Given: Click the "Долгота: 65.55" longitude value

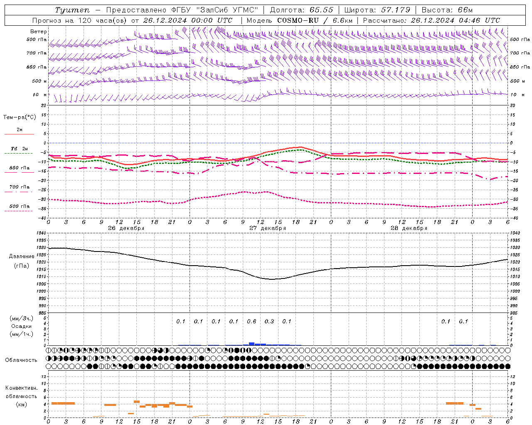Looking at the screenshot, I should coord(301,10).
